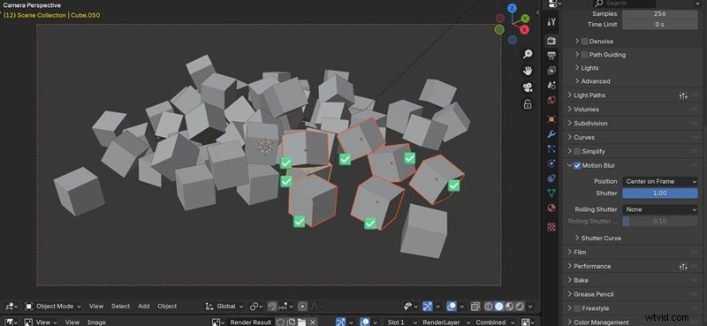Click the viewport zoom magnifier icon
Image resolution: width=707 pixels, height=326 pixels.
click(527, 55)
